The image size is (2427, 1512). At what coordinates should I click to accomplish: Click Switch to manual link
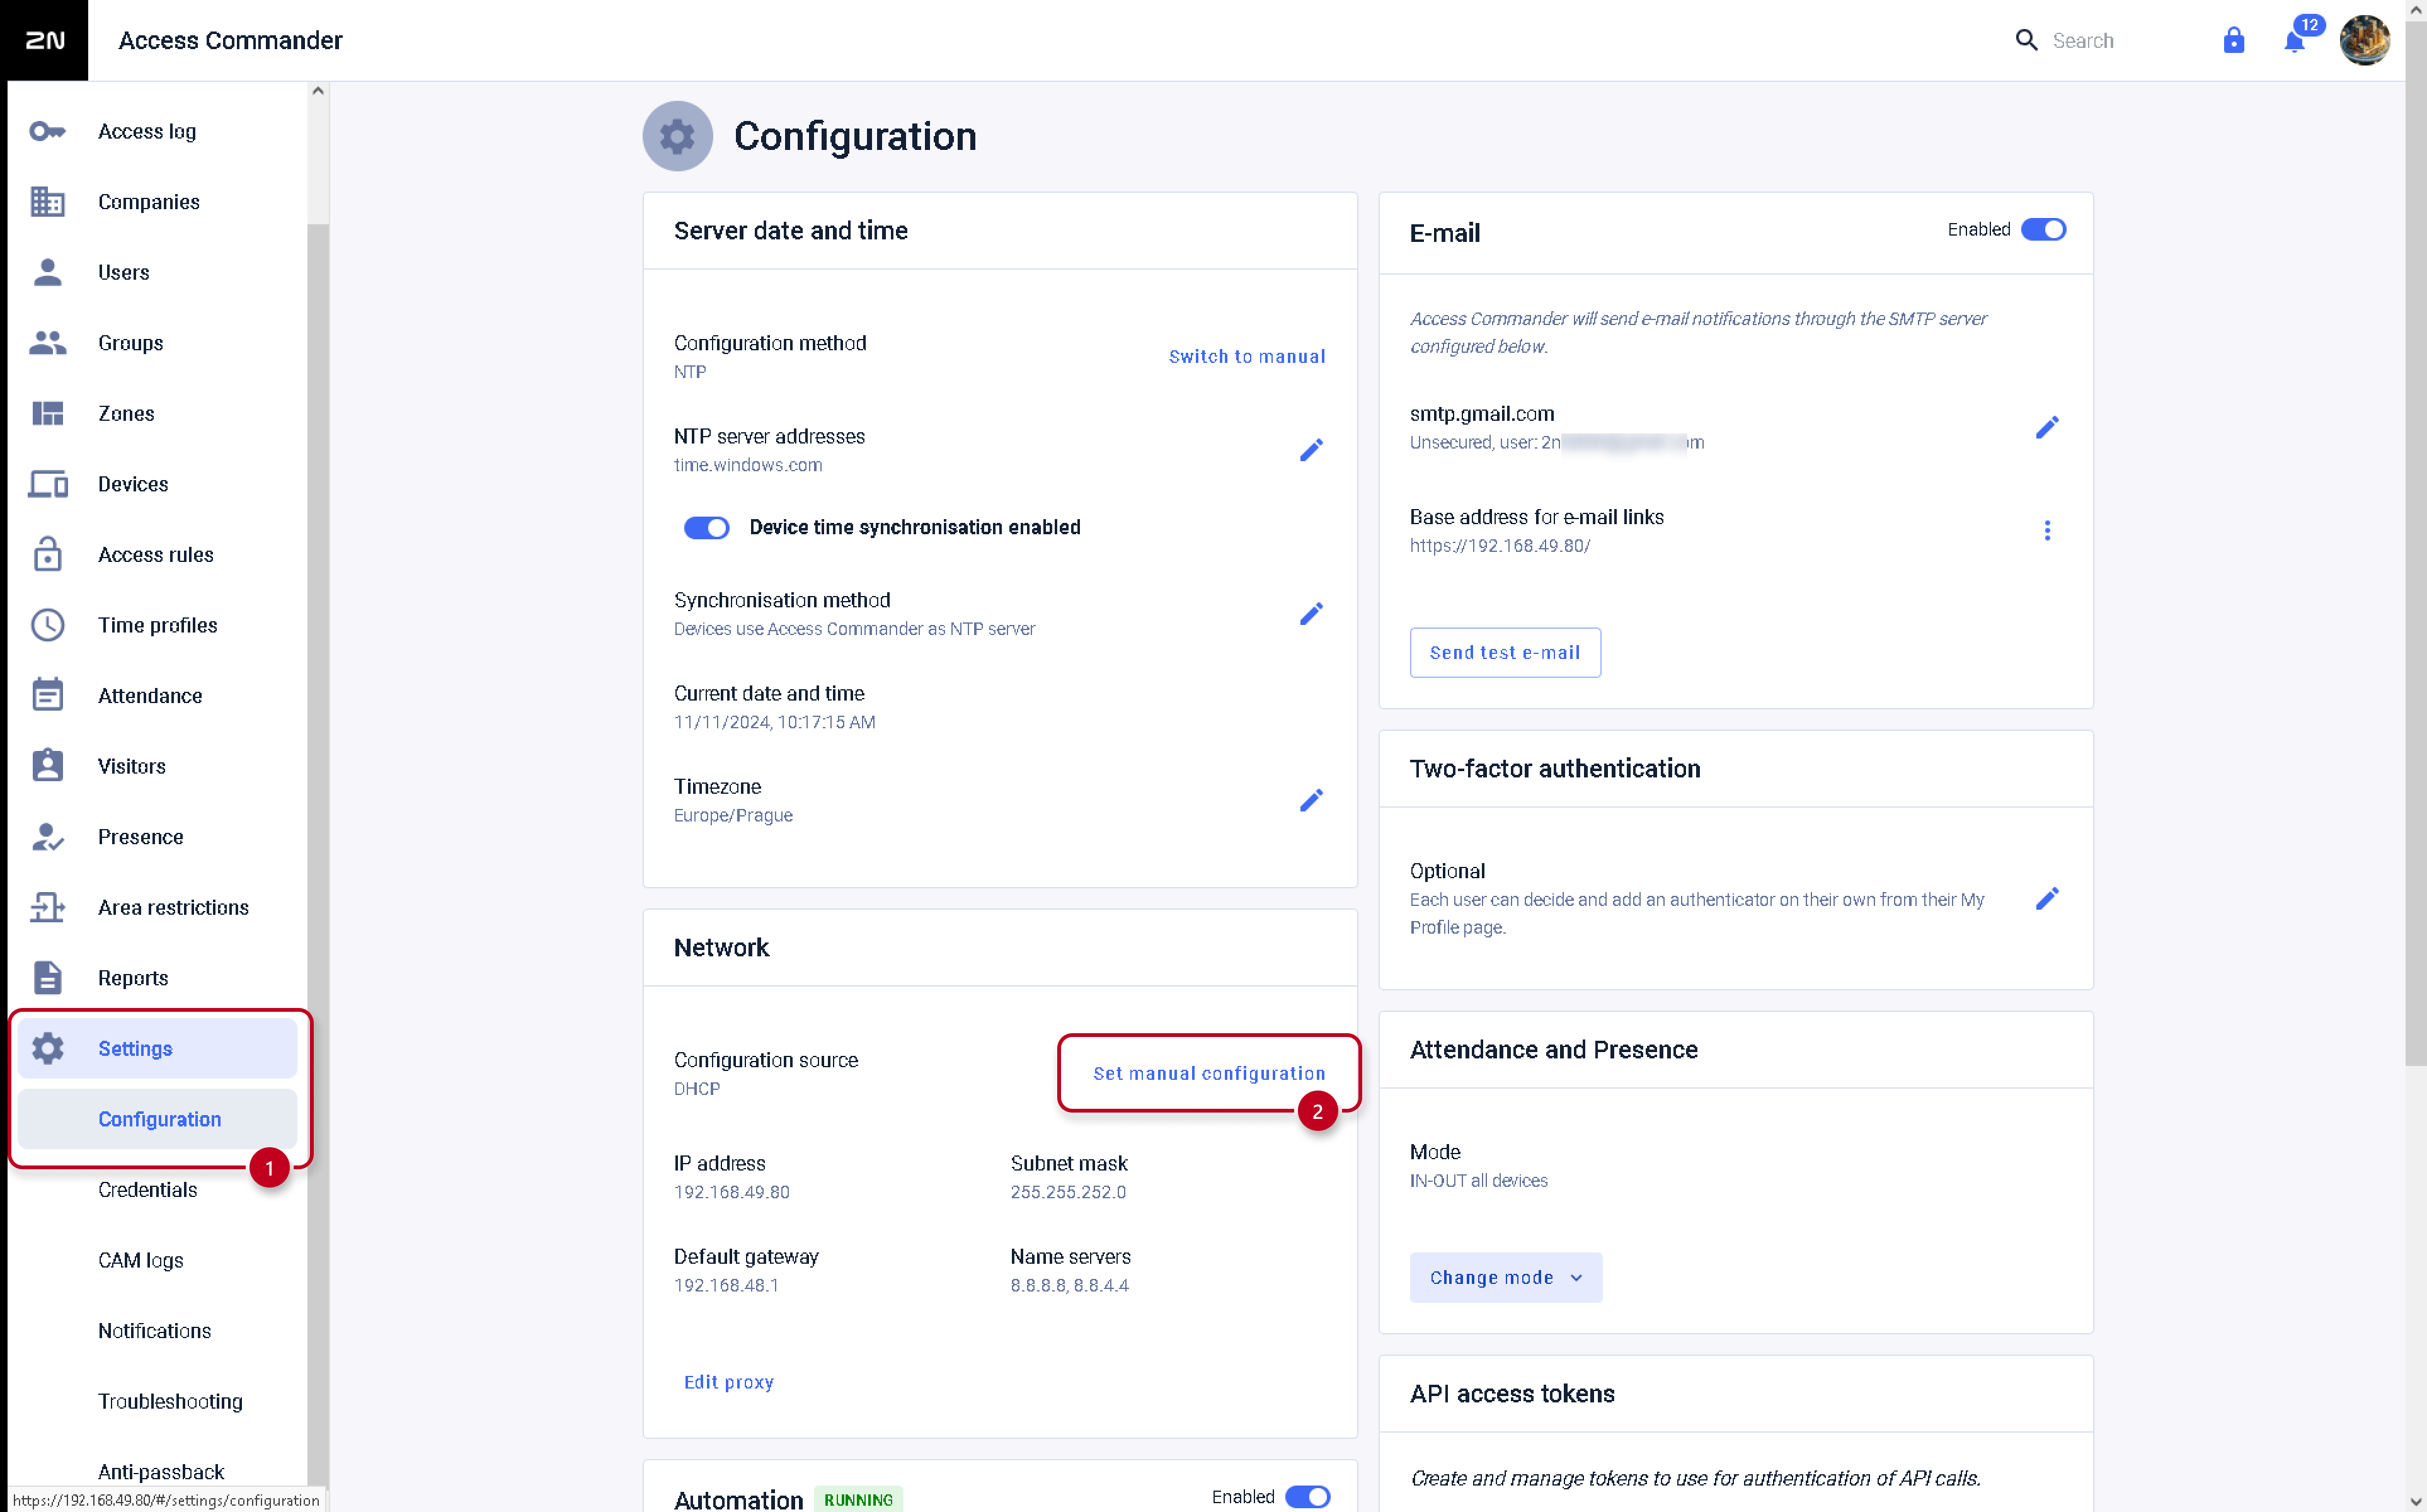[x=1246, y=357]
